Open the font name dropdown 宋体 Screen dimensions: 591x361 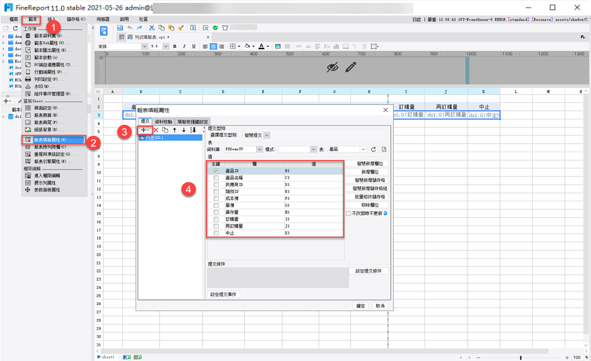click(144, 46)
